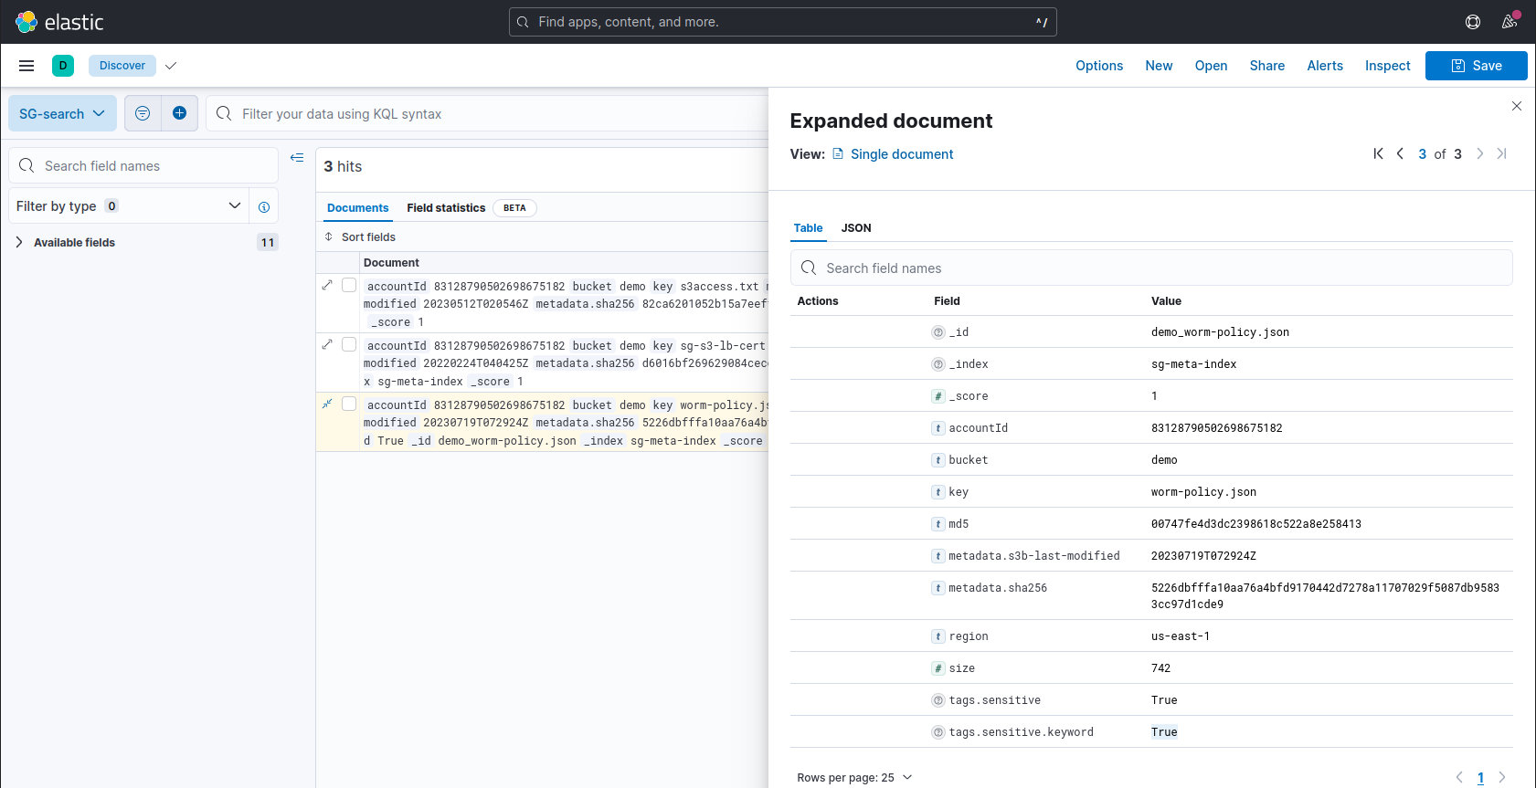Switch to the JSON tab
Viewport: 1536px width, 788px height.
coord(856,228)
